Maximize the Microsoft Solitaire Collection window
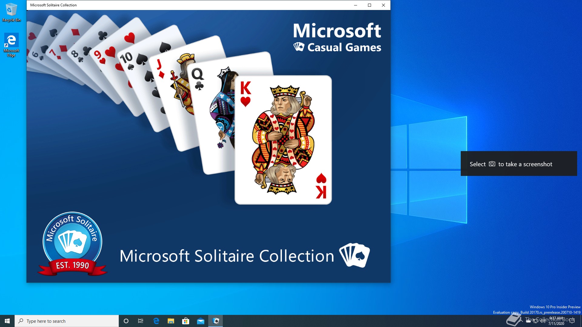 [370, 5]
